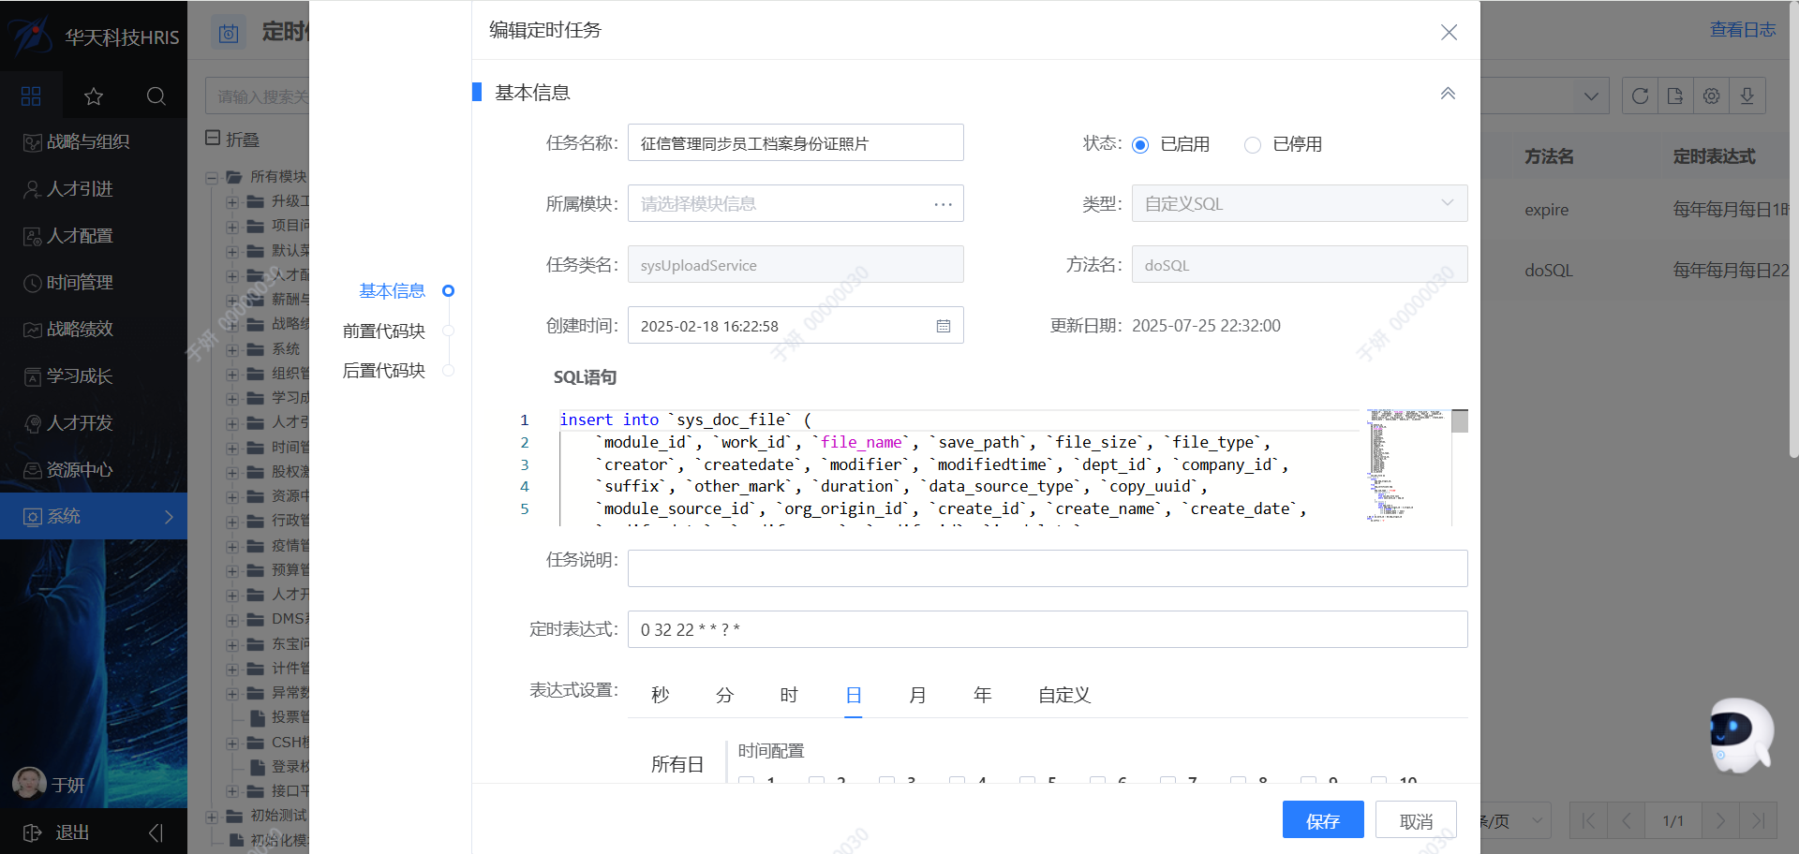Image resolution: width=1799 pixels, height=854 pixels.
Task: Open 查看日志 link at top right
Action: (x=1742, y=29)
